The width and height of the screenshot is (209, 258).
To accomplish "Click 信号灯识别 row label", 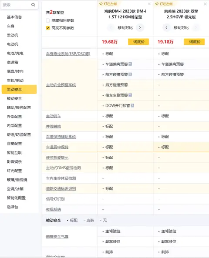I will pos(55,199).
